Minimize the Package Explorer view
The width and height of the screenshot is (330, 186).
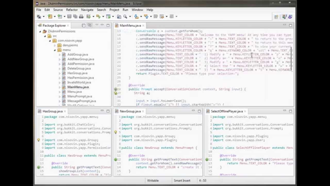coord(102,25)
